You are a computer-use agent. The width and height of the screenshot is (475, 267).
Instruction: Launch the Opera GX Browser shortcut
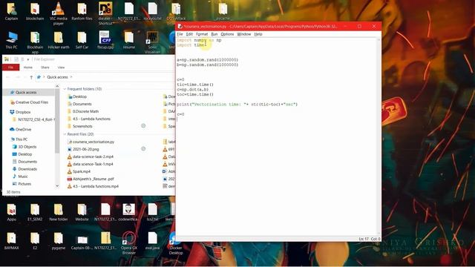pyautogui.click(x=128, y=243)
